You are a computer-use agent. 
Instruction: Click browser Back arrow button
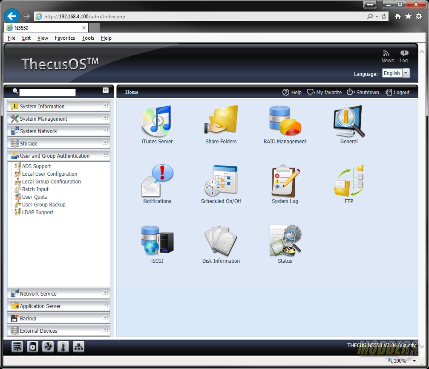[x=12, y=16]
